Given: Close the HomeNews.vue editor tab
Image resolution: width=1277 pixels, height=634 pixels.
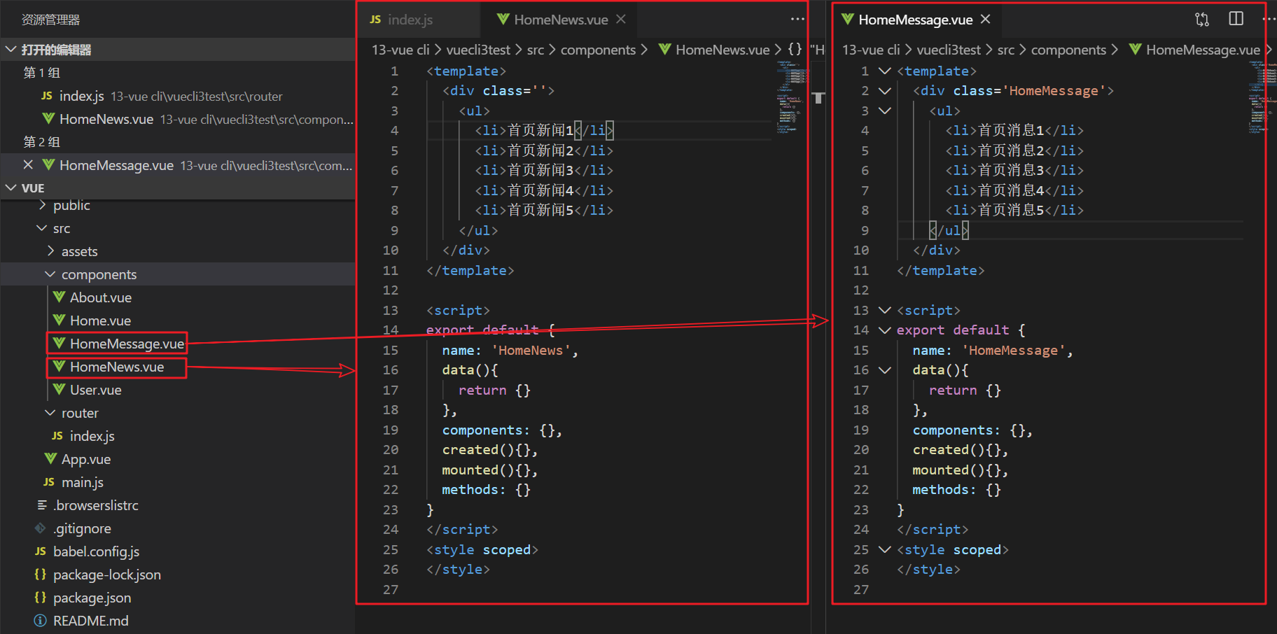Looking at the screenshot, I should click(x=621, y=20).
